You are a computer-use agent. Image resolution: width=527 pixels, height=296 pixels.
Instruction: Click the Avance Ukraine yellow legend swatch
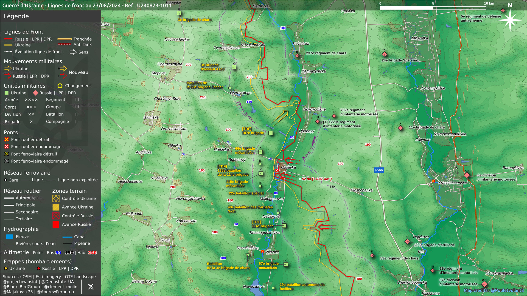(x=56, y=207)
